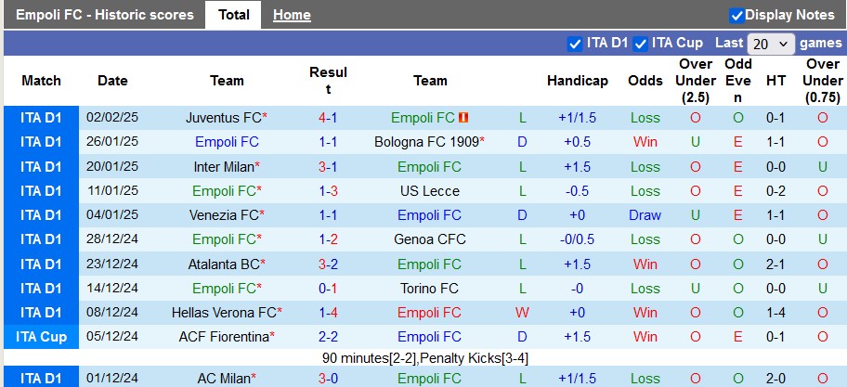The image size is (847, 387).
Task: Toggle the Display Notes checkbox
Action: (736, 15)
